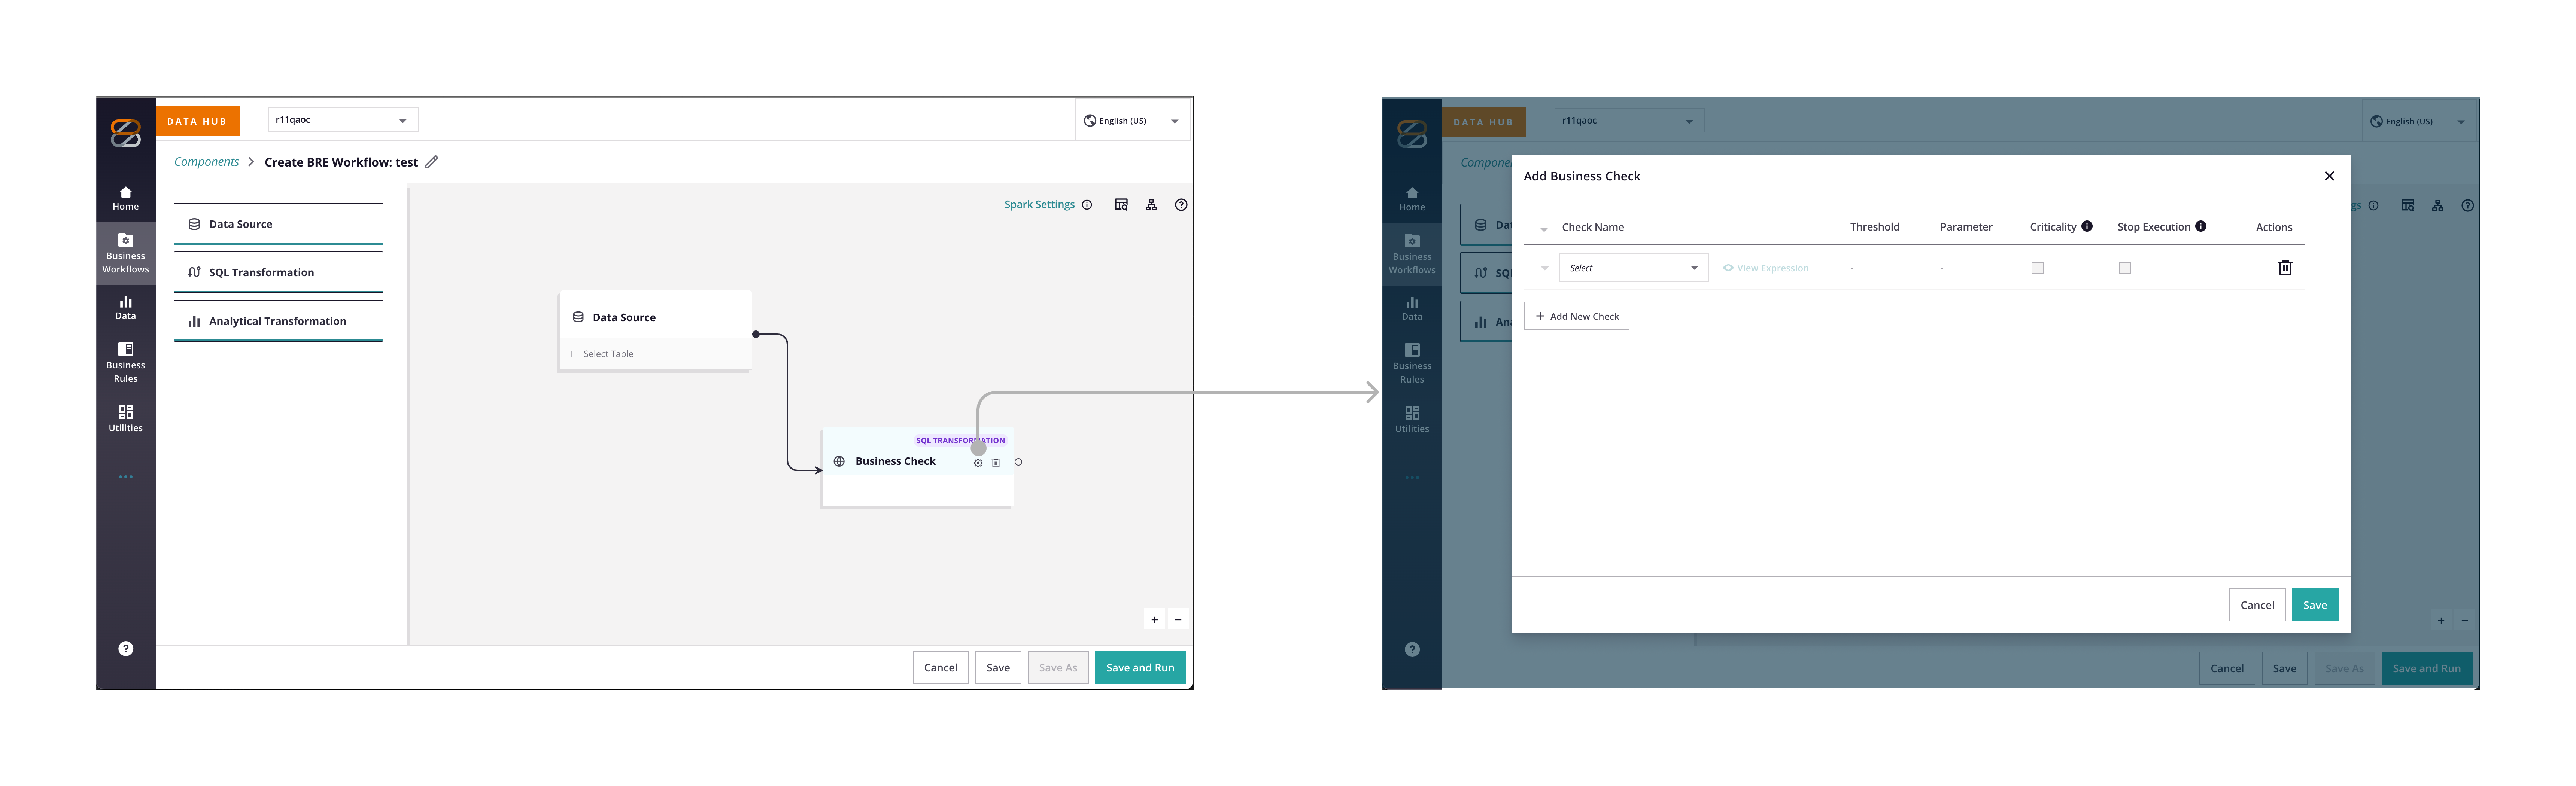Open r11qaoc dropdown in left screenshot header
Image resolution: width=2576 pixels, height=786 pixels.
343,120
